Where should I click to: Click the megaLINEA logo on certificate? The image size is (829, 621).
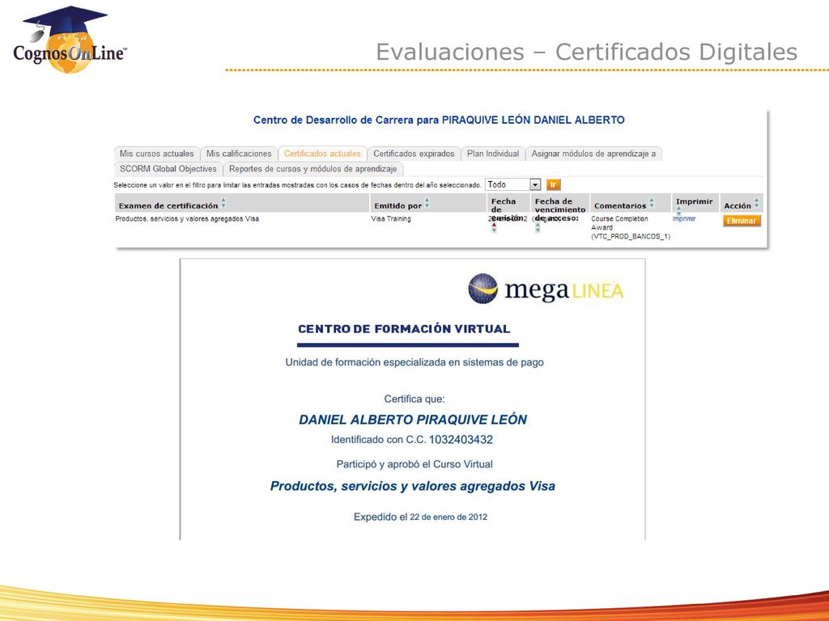546,289
